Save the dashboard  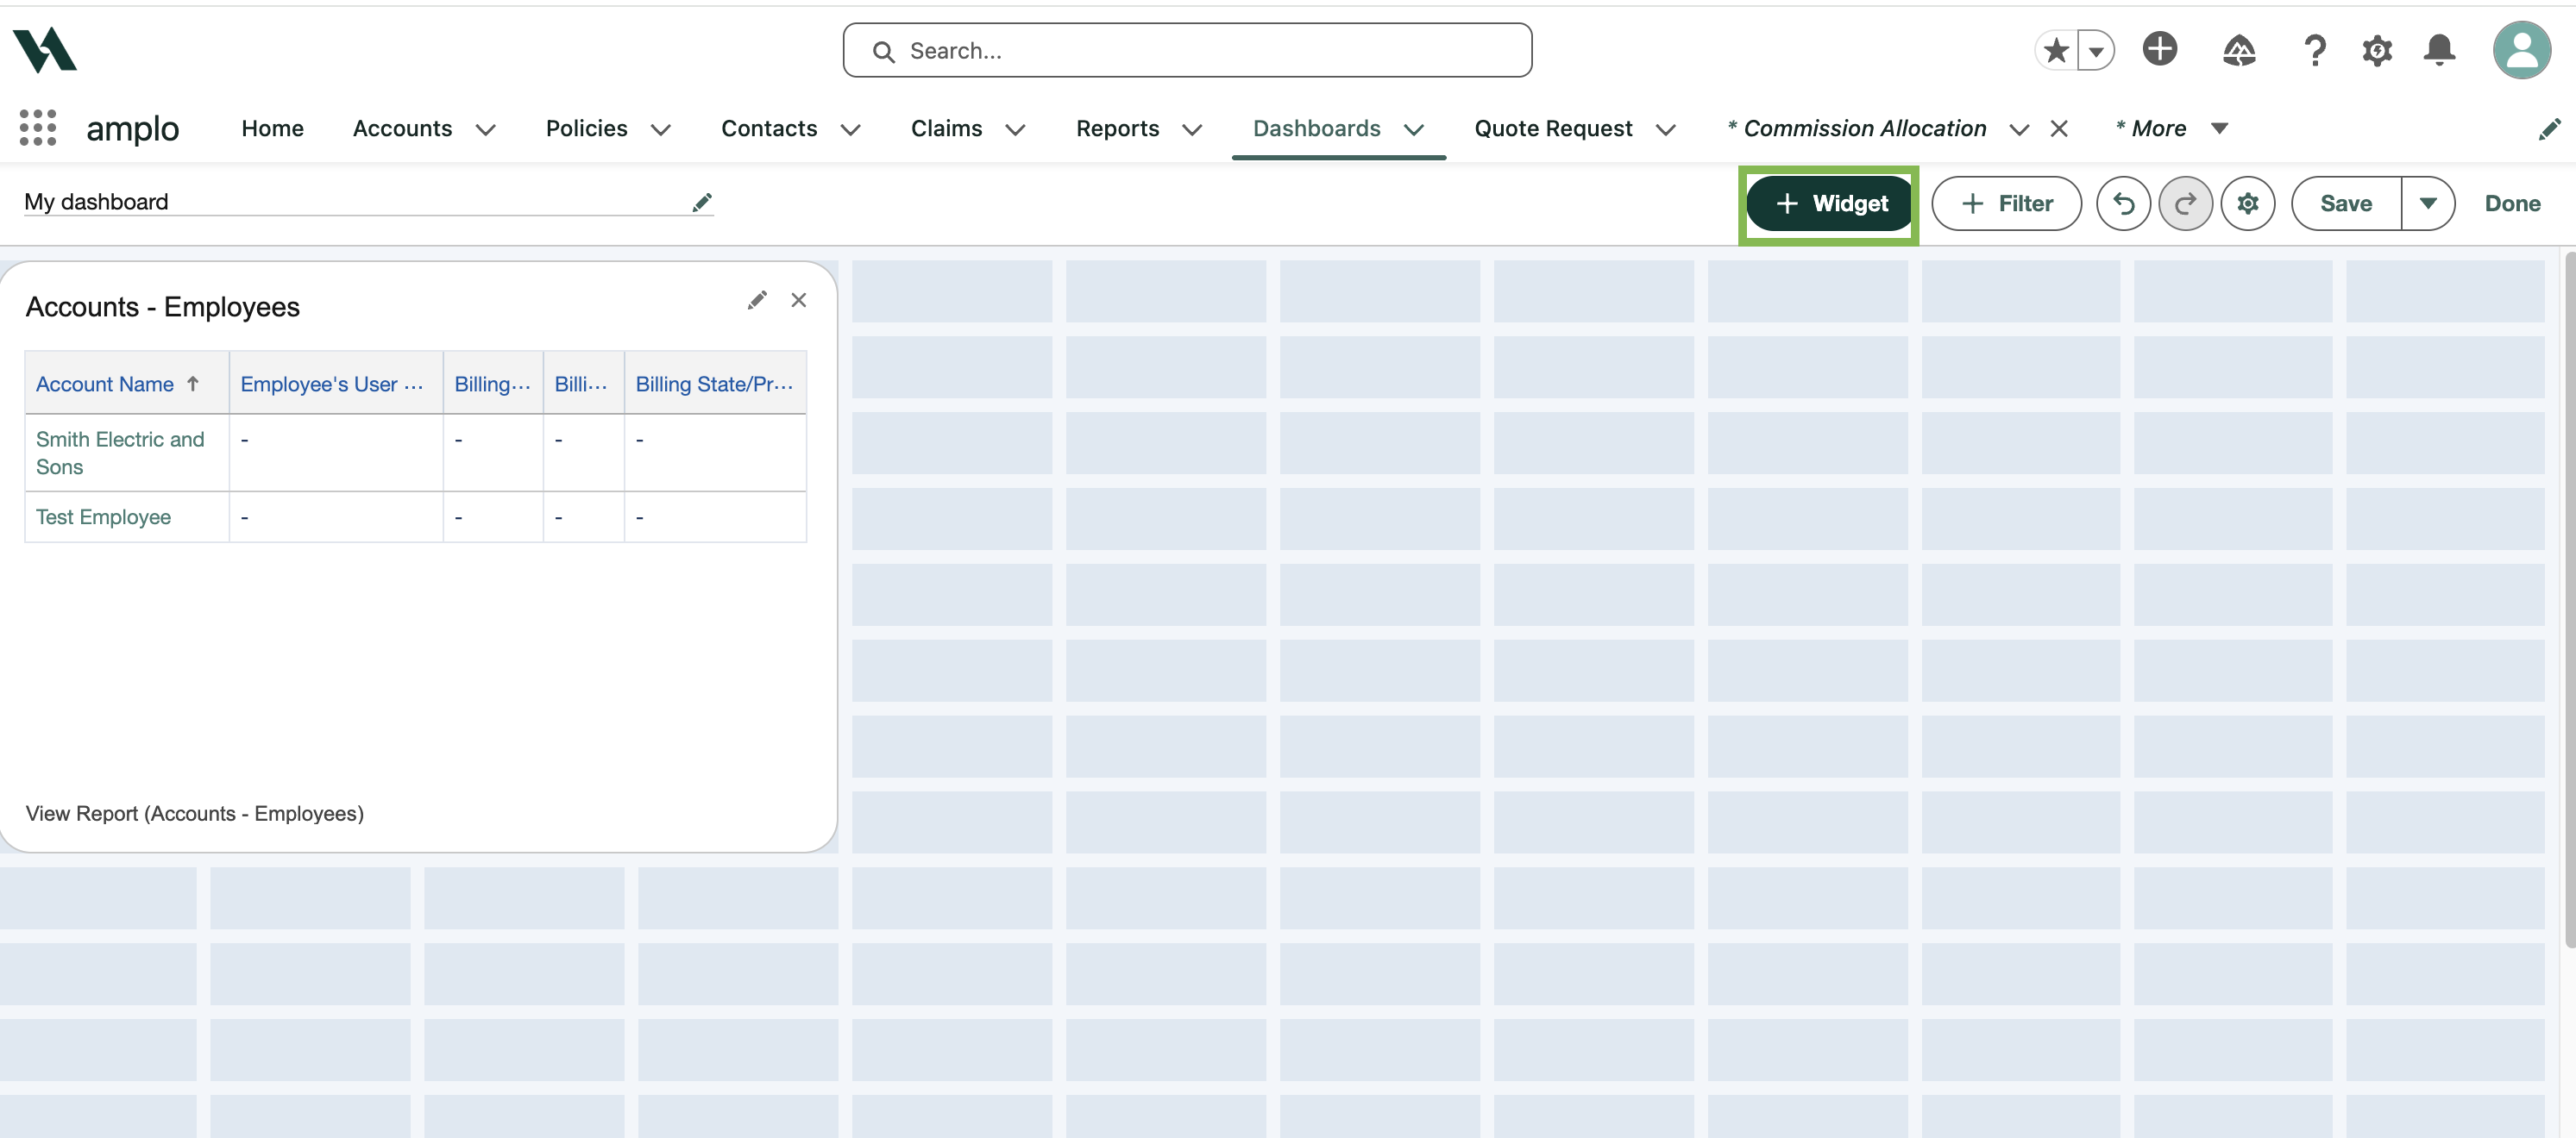[2345, 203]
